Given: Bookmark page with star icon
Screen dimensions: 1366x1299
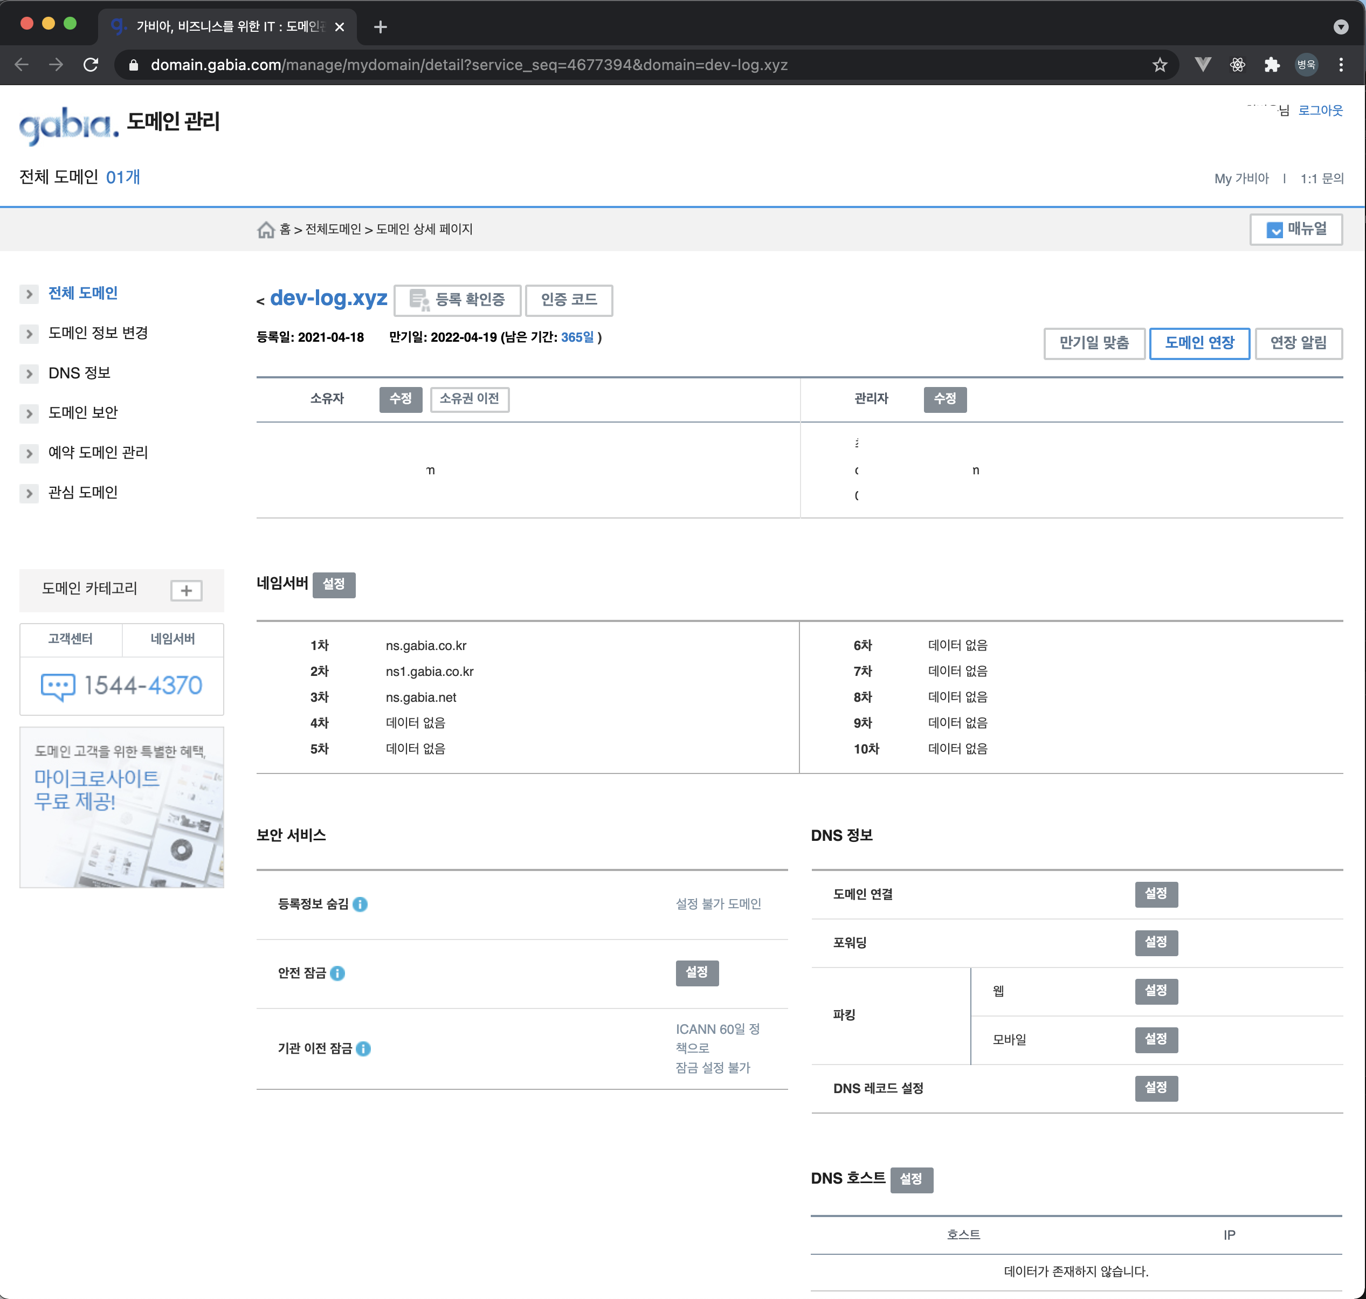Looking at the screenshot, I should (x=1160, y=65).
